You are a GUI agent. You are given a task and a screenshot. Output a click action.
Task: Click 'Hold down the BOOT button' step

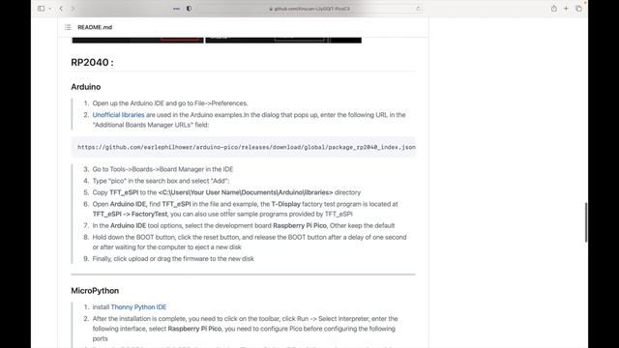250,243
